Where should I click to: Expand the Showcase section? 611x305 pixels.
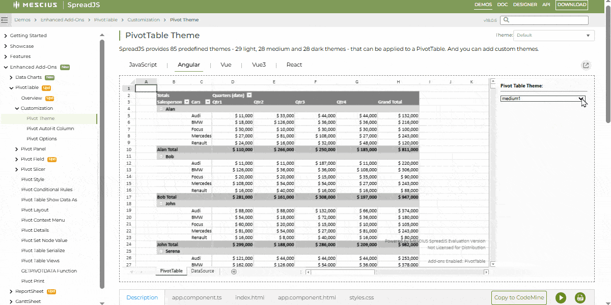coord(5,46)
